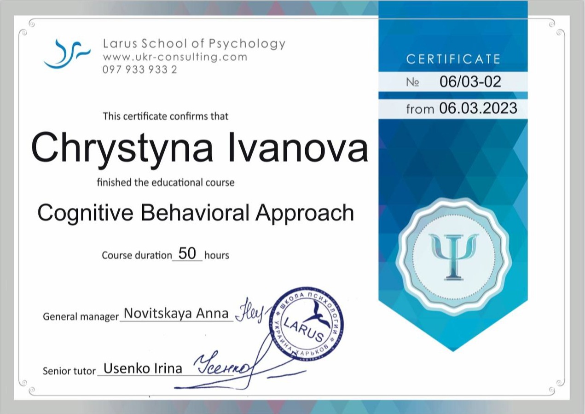
Task: Click the numero sign before certificate number
Action: point(412,82)
